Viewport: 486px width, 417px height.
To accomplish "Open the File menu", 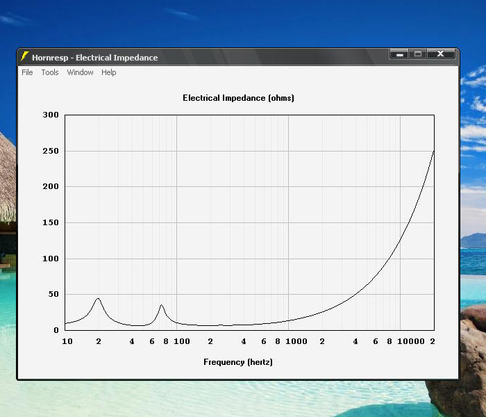I will tap(27, 72).
